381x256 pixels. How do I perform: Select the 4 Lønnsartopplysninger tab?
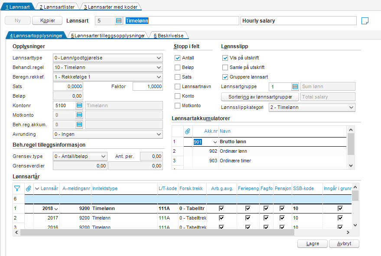click(36, 36)
